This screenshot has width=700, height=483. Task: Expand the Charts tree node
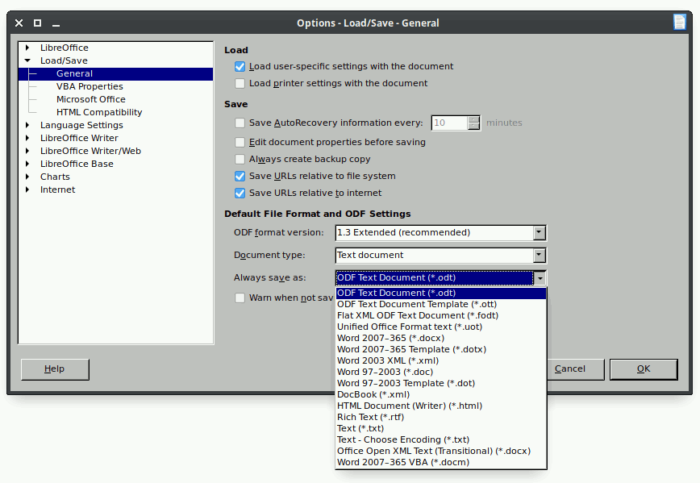click(x=27, y=177)
